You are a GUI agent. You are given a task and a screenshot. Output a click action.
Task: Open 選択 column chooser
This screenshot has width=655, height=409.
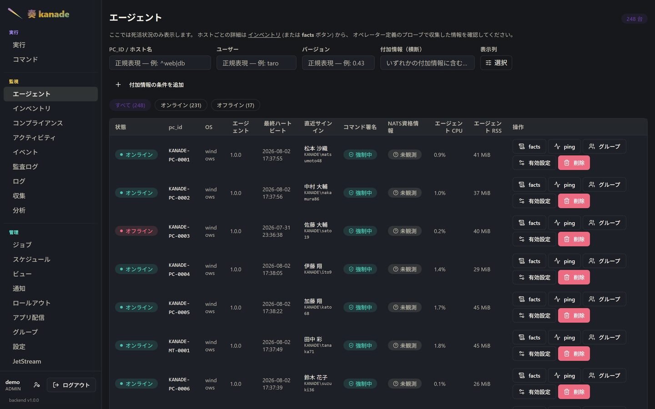tap(496, 63)
